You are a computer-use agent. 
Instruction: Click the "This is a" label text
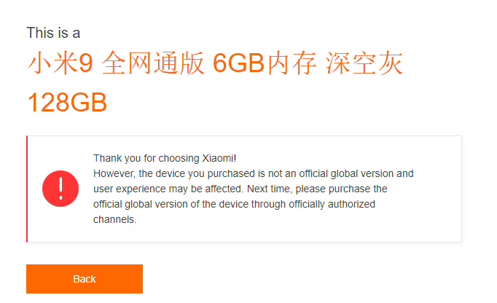pyautogui.click(x=53, y=33)
